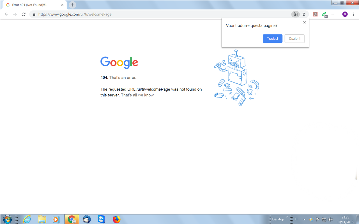Click the '/ui/ti/welcomePage was not found' line
Screen dimensions: 359x224
click(151, 89)
